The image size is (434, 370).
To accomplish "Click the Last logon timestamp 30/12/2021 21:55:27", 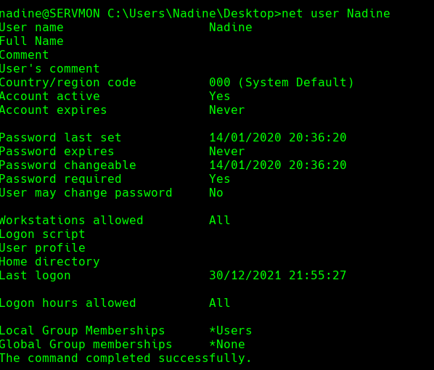I will (278, 276).
